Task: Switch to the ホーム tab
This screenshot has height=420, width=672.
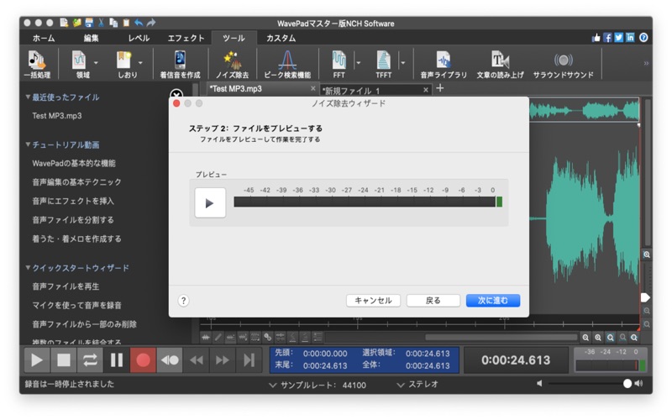Action: 44,38
